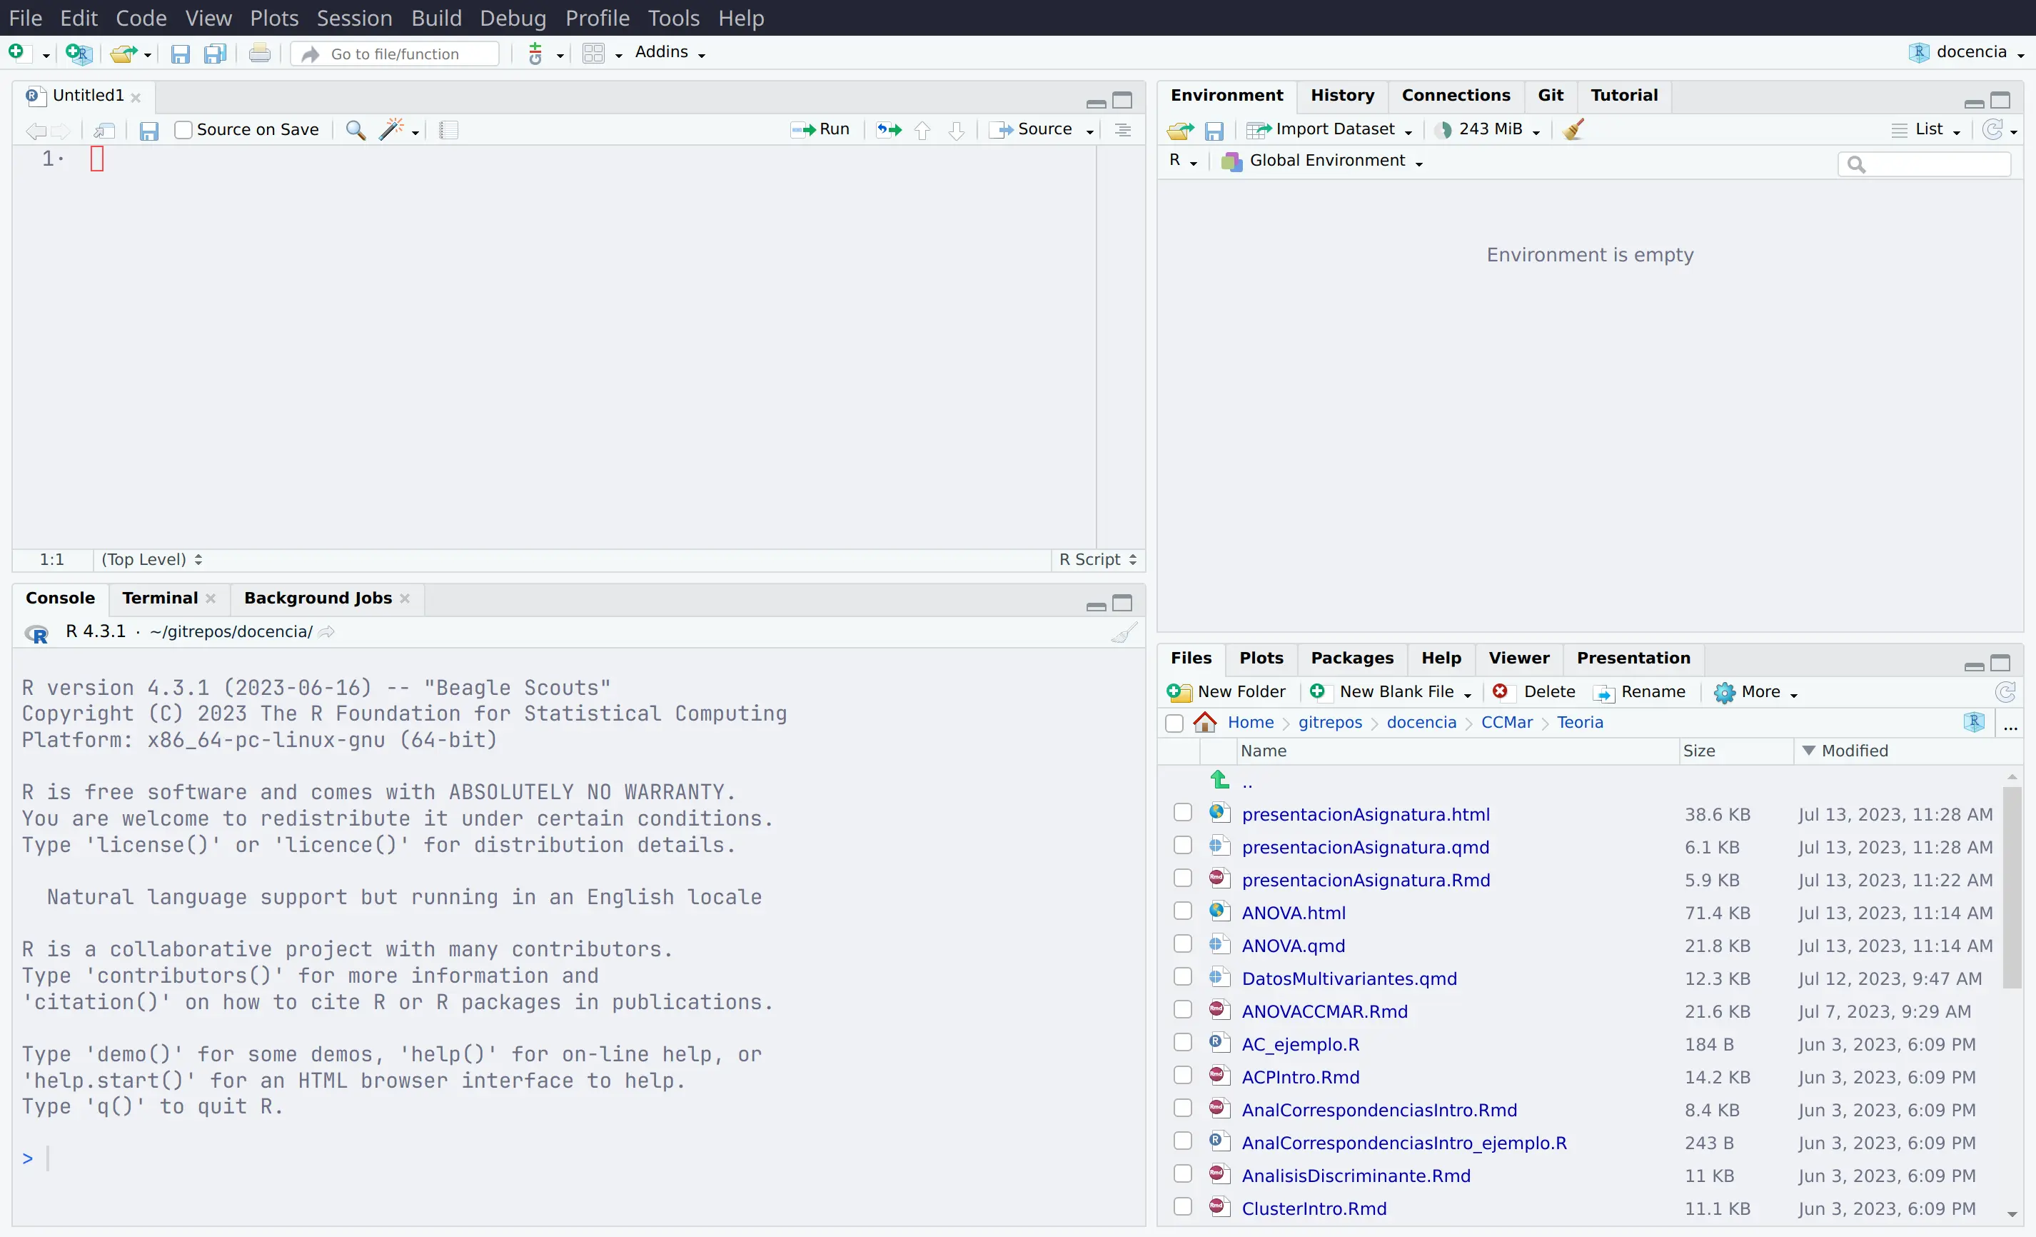This screenshot has width=2036, height=1237.
Task: Open the Session menu
Action: [353, 17]
